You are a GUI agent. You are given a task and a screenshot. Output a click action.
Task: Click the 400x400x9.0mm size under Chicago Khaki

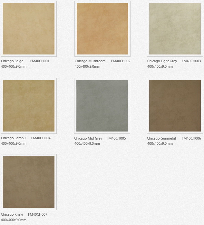pyautogui.click(x=14, y=220)
